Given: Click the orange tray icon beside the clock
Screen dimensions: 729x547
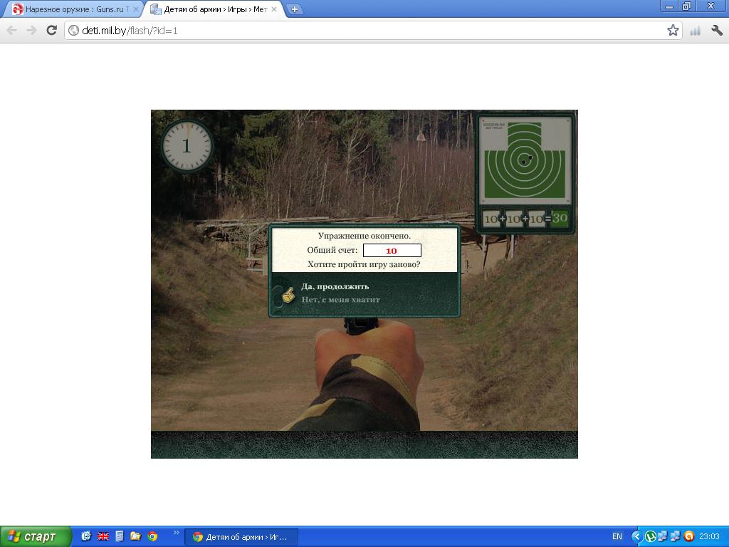Looking at the screenshot, I should point(689,537).
